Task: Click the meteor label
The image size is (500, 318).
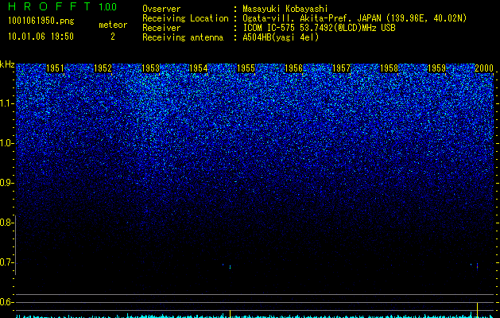Action: (x=113, y=25)
